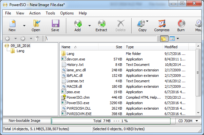
Task: Click the File folder type cell
Action: click(133, 54)
